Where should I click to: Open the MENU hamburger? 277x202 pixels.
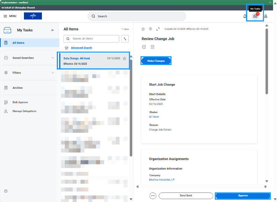(x=10, y=16)
